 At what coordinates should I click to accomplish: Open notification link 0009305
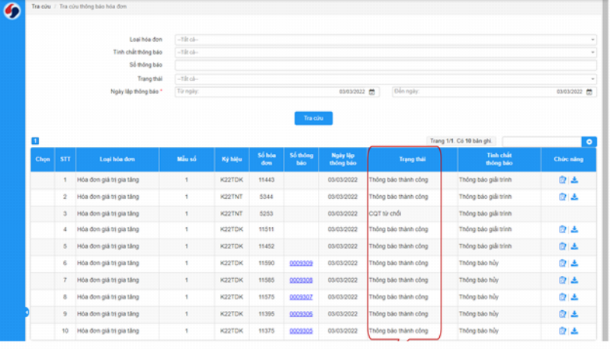click(301, 331)
